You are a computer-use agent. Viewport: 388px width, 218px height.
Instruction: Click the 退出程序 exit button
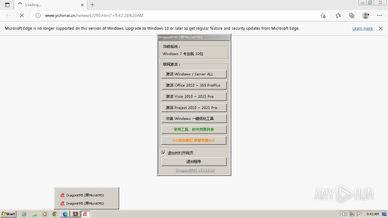pyautogui.click(x=194, y=162)
